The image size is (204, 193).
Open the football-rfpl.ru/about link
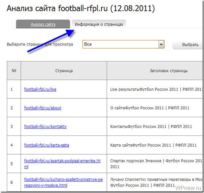pos(43,108)
